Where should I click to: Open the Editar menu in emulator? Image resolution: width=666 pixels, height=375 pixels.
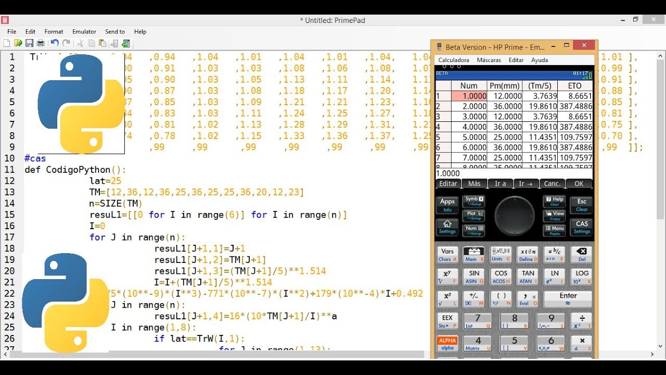516,60
